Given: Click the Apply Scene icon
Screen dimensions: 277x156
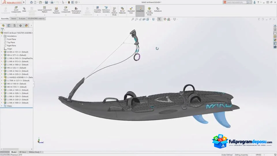Looking at the screenshot, I should click(x=169, y=19).
